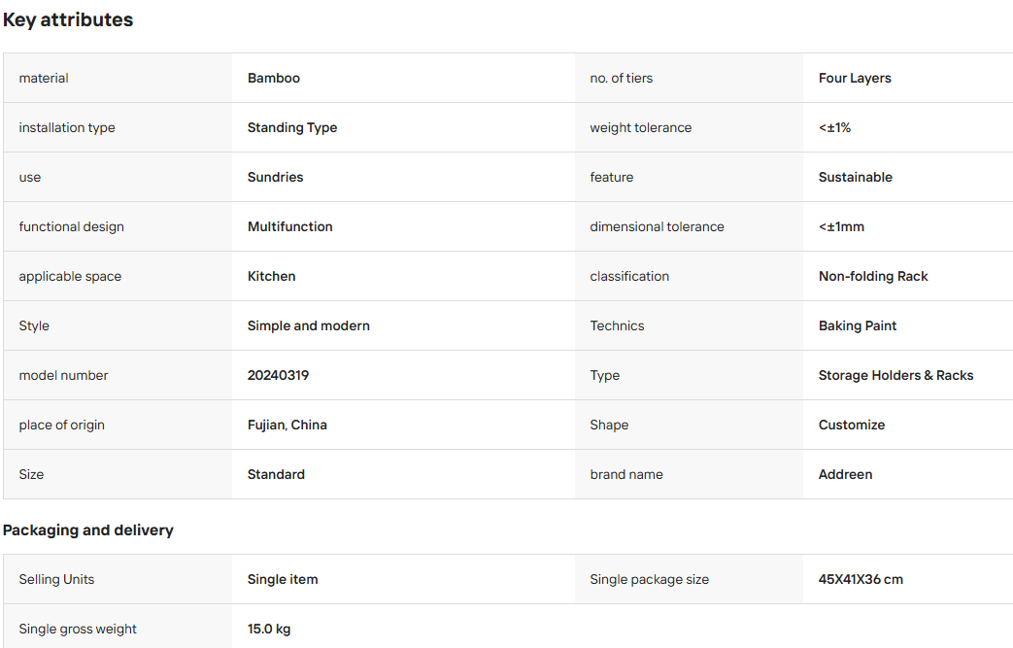Click the weight tolerance label
This screenshot has width=1013, height=648.
(640, 128)
